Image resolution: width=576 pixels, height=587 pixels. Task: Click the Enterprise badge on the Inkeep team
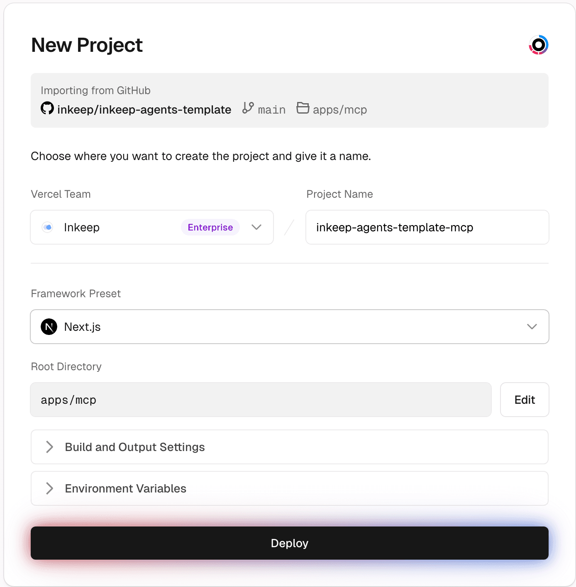coord(210,227)
